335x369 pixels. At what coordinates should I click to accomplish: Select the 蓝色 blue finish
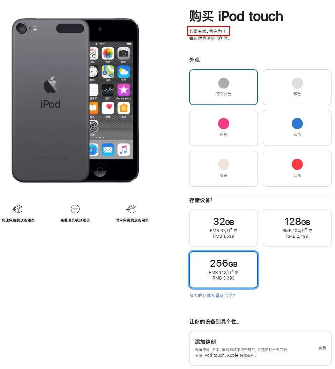(297, 128)
